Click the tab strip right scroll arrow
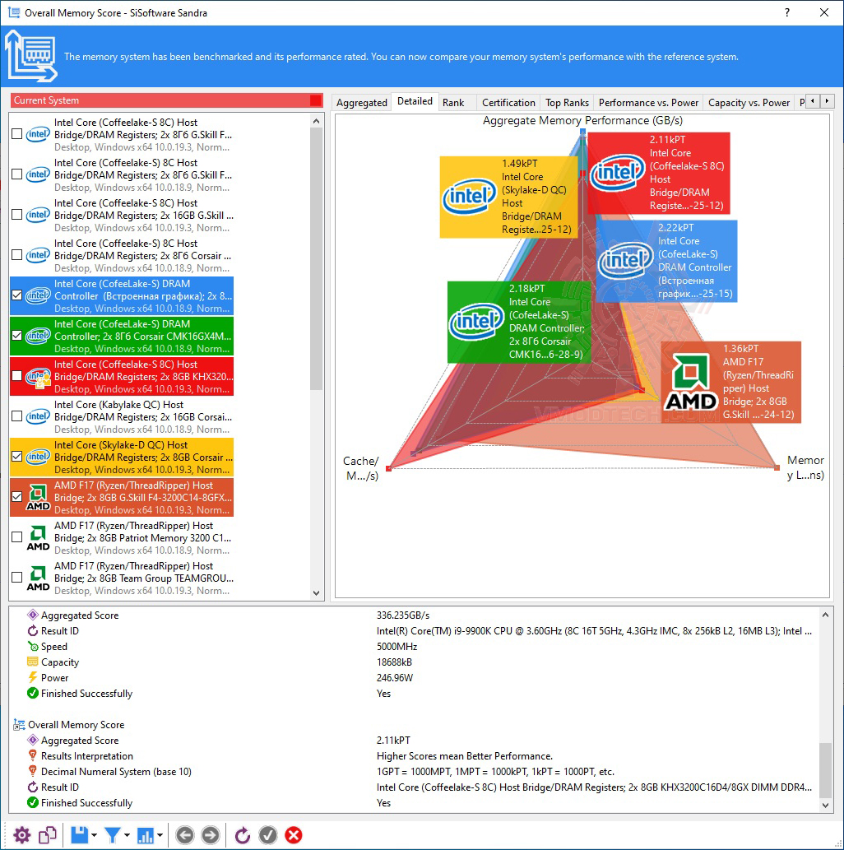The height and width of the screenshot is (850, 844). 827,101
